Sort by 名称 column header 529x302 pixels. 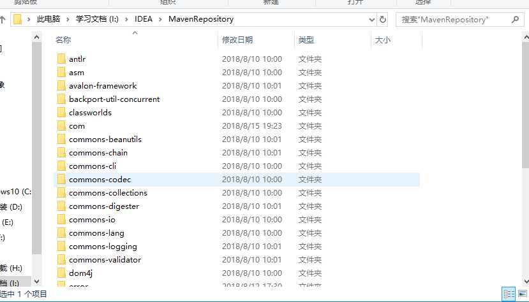click(63, 40)
